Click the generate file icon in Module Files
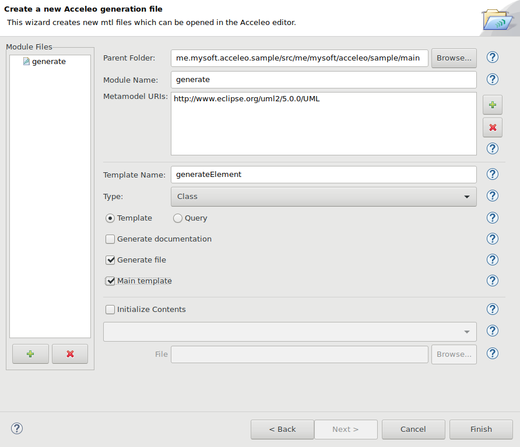Image resolution: width=520 pixels, height=447 pixels. [26, 61]
